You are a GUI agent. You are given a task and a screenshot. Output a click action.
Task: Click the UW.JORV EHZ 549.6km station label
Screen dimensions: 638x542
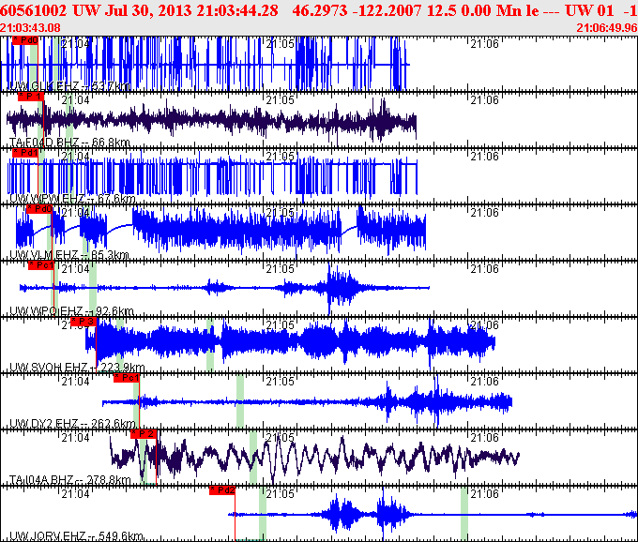pyautogui.click(x=75, y=536)
